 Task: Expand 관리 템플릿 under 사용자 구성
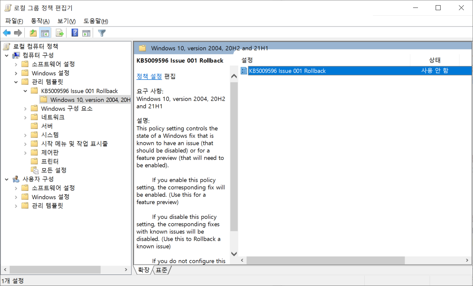pos(16,206)
